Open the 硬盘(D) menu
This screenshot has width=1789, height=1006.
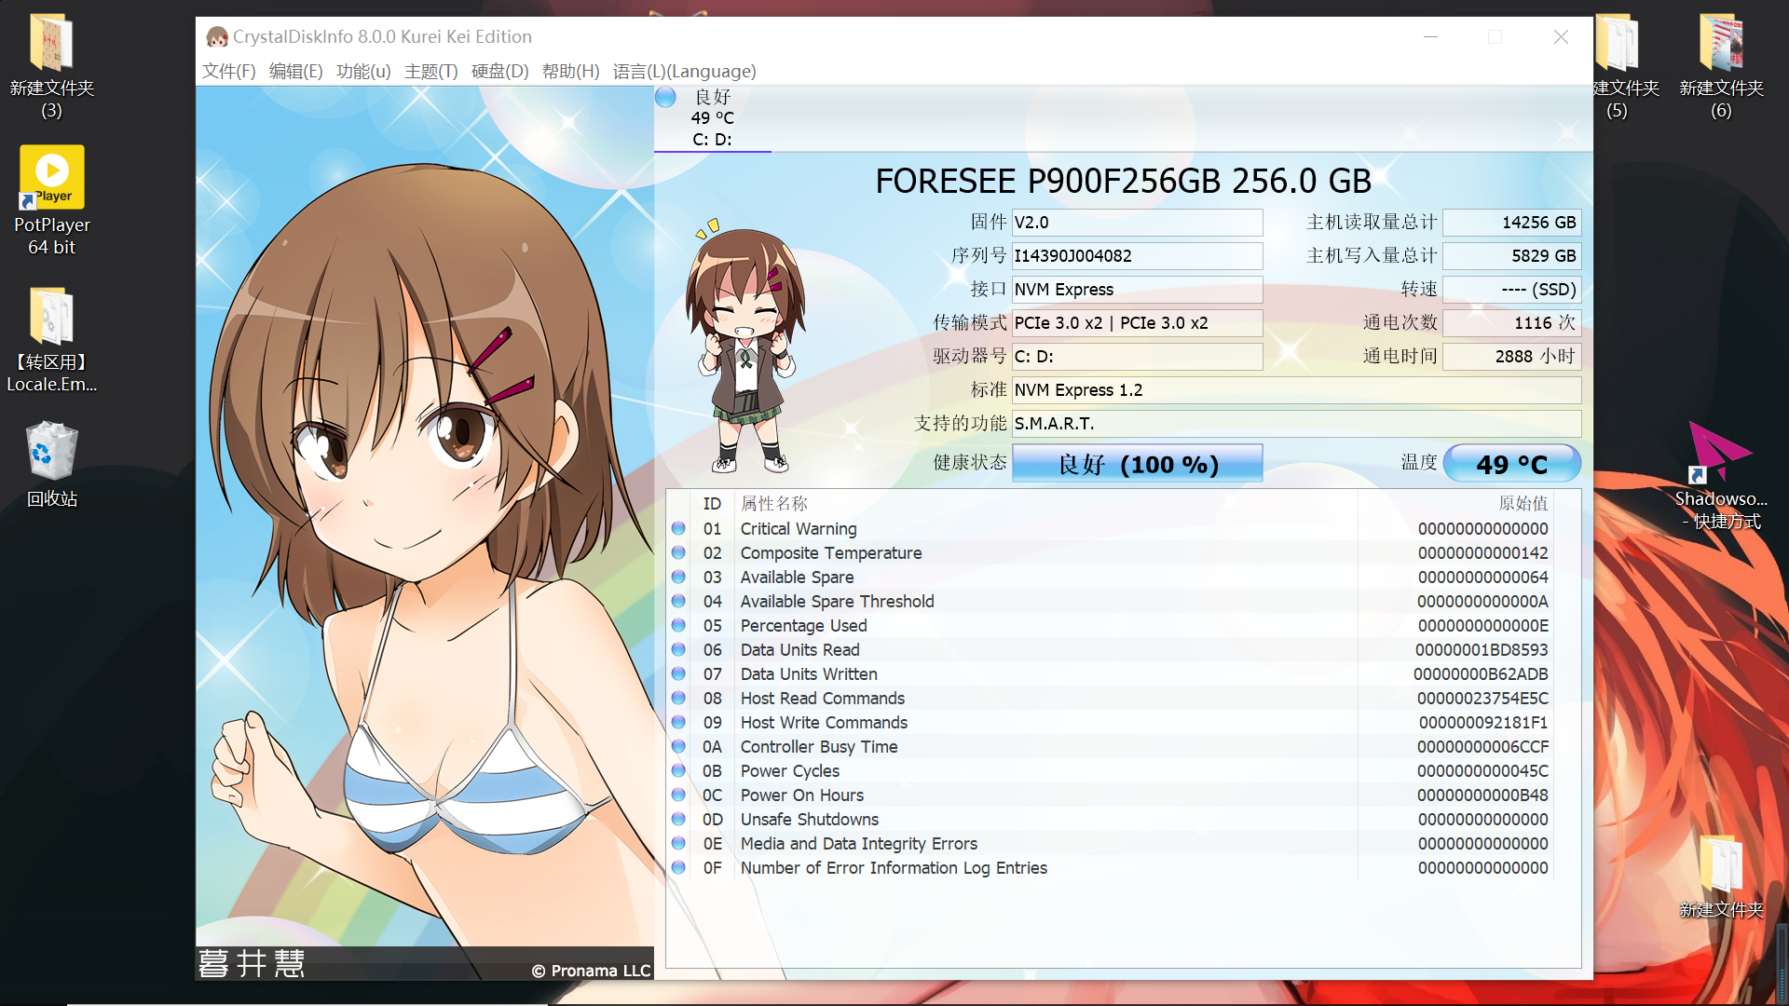tap(500, 72)
